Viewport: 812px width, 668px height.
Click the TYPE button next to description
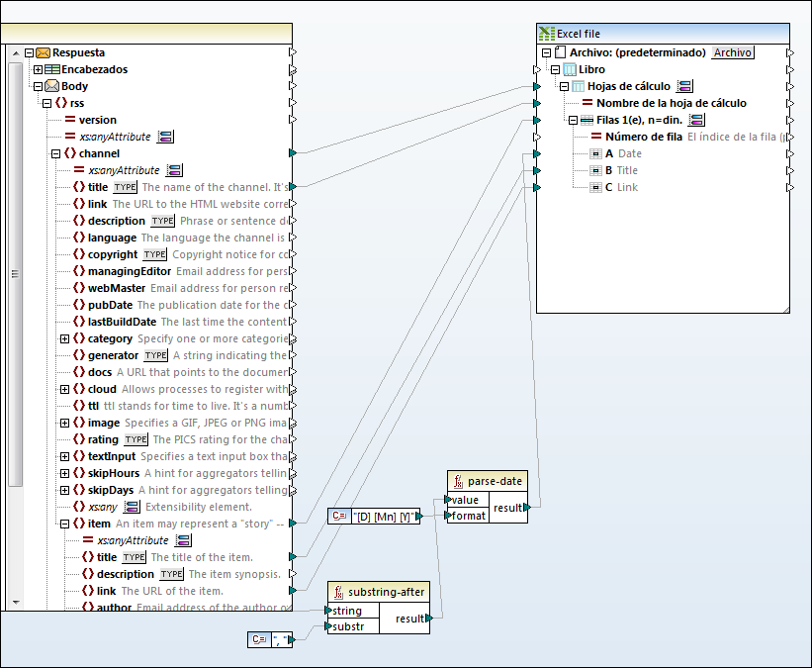(162, 220)
